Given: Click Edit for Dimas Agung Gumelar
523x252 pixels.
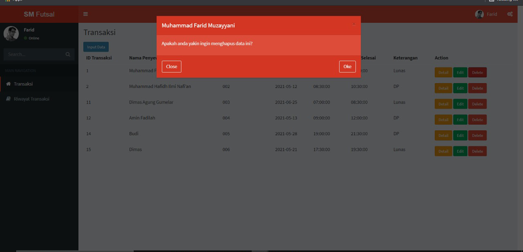Looking at the screenshot, I should click(460, 104).
